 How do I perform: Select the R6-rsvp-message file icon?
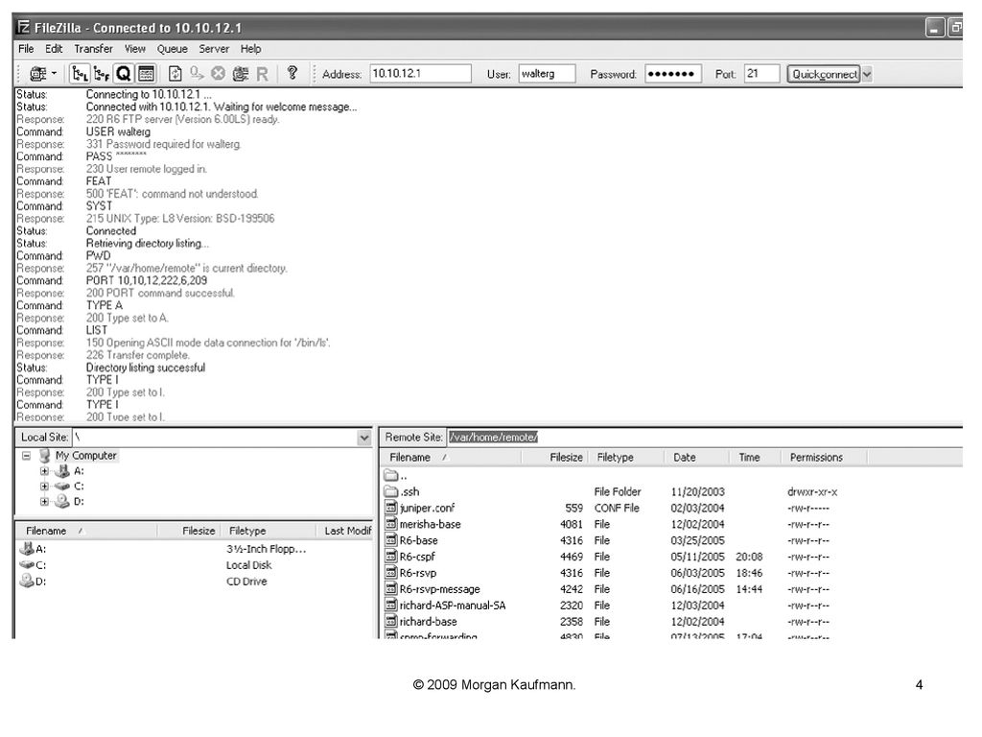(x=391, y=589)
